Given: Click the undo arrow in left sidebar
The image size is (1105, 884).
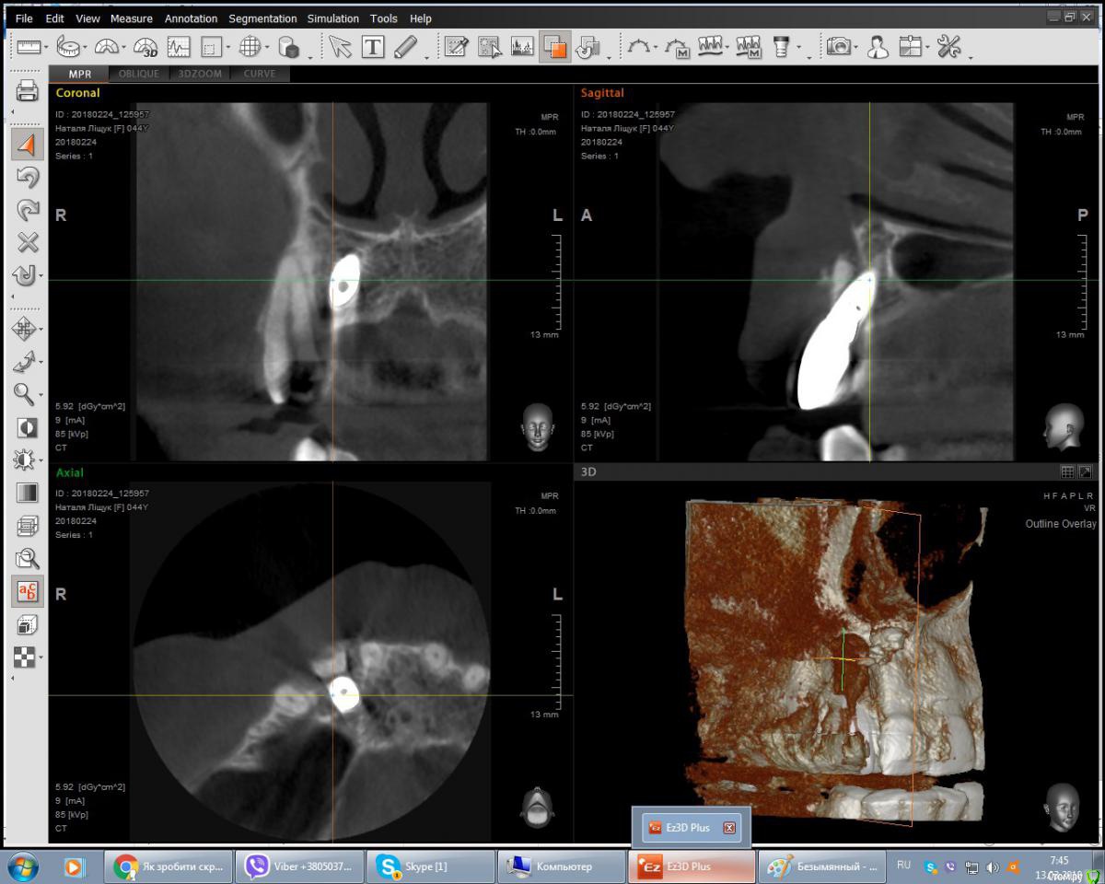Looking at the screenshot, I should click(28, 178).
